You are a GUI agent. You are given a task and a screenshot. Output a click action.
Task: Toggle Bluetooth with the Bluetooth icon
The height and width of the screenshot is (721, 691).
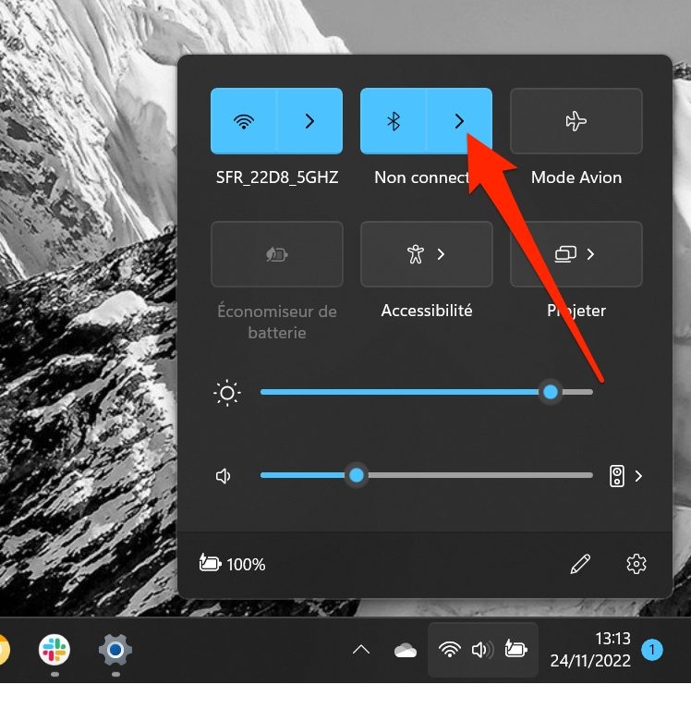click(x=394, y=121)
